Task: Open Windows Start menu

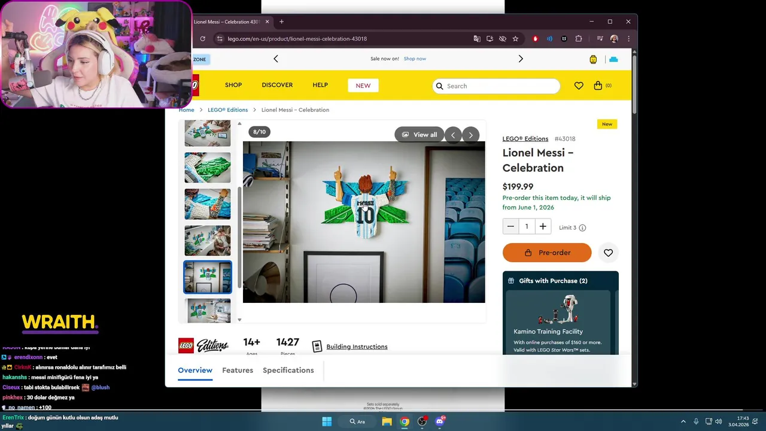Action: (x=327, y=421)
